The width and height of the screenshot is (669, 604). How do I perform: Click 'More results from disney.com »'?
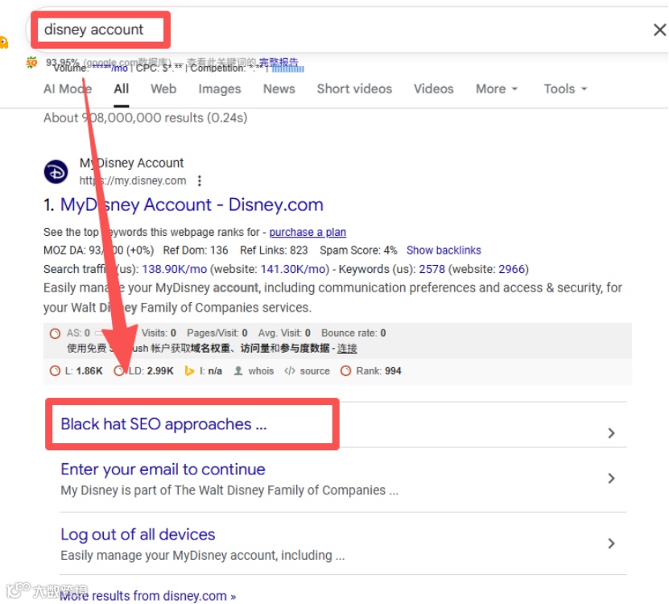[148, 595]
